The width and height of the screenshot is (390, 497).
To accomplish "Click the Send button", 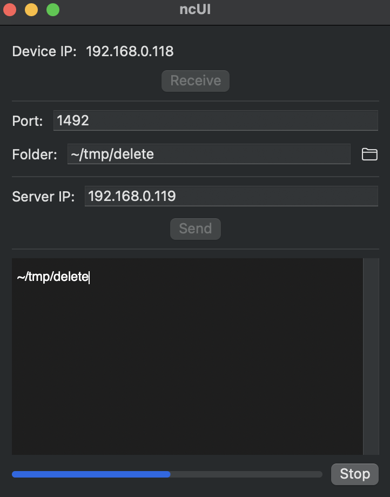I will pos(196,229).
